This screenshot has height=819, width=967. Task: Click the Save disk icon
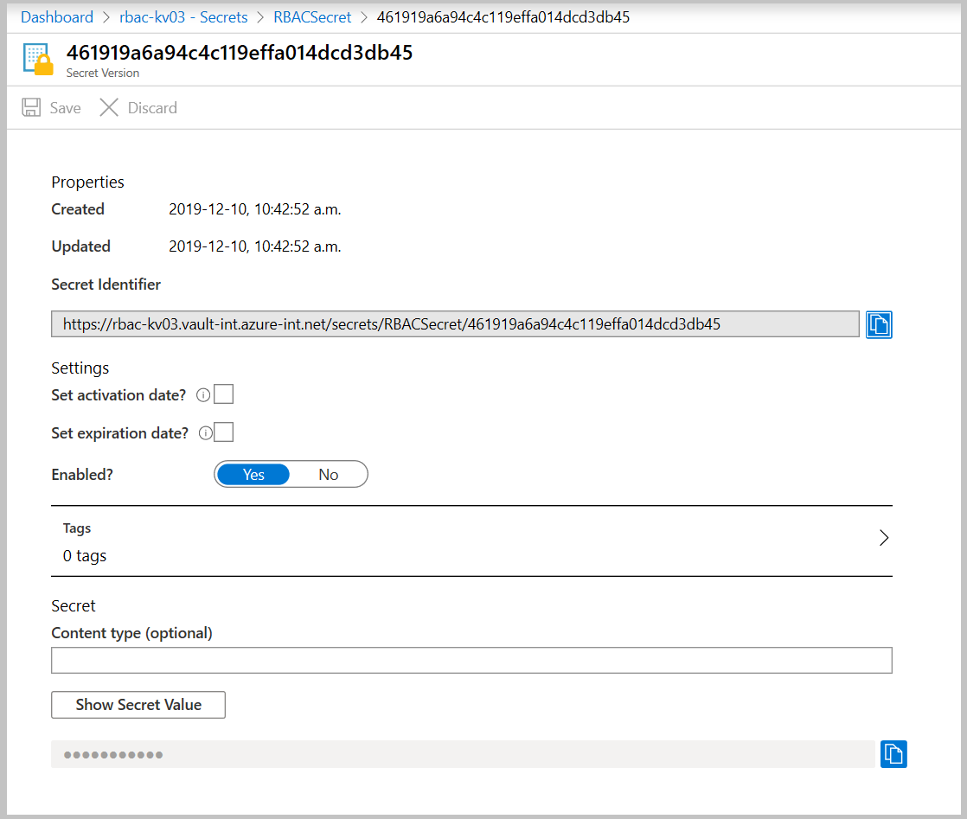[x=31, y=107]
